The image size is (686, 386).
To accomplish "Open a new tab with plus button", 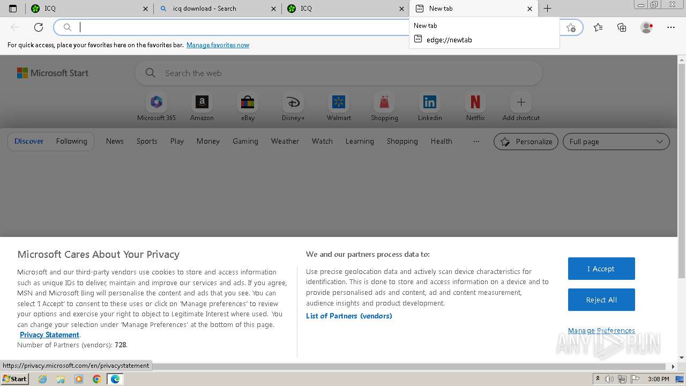I will 547,9.
